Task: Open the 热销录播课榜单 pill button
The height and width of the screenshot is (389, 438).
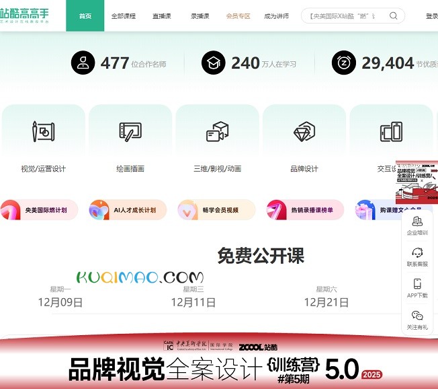Action: [x=305, y=210]
